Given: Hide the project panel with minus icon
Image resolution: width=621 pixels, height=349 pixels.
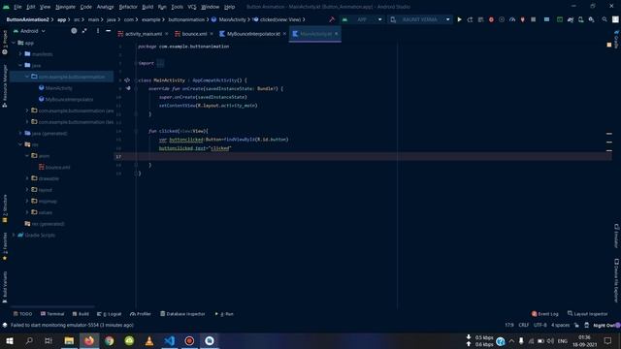Looking at the screenshot, I should click(x=108, y=30).
